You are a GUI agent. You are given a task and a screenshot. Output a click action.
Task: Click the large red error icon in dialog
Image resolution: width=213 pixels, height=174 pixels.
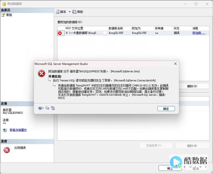point(41,74)
